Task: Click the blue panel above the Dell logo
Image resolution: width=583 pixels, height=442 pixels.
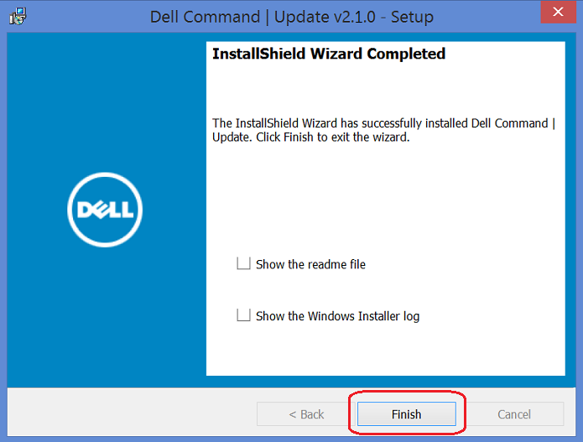Action: pyautogui.click(x=105, y=101)
